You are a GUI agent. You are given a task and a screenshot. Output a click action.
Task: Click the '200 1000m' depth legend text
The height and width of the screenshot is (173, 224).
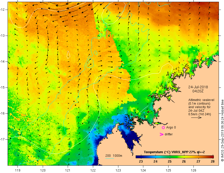click(114, 156)
